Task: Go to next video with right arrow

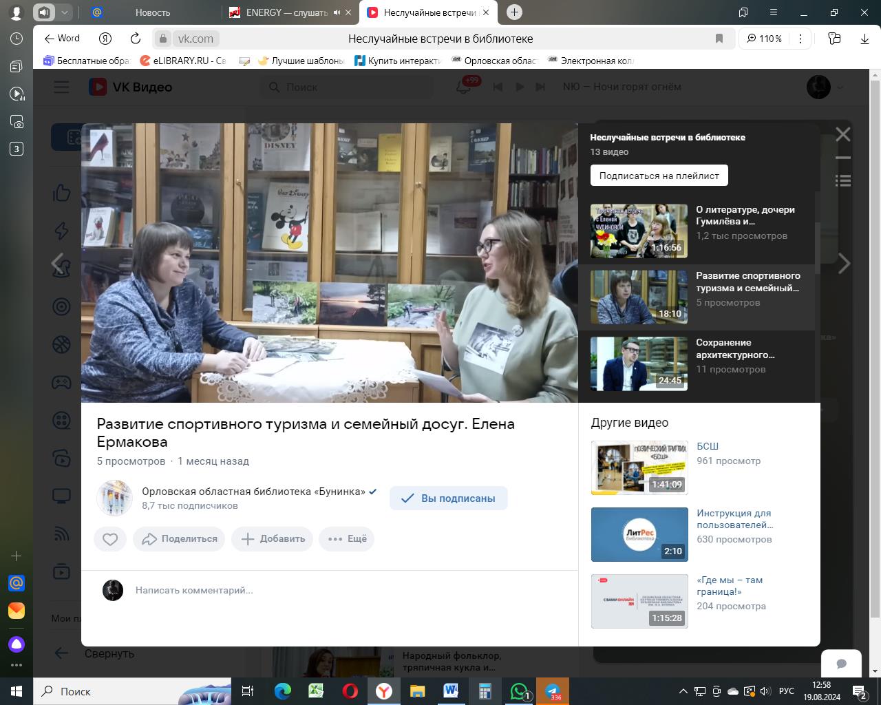Action: tap(844, 263)
